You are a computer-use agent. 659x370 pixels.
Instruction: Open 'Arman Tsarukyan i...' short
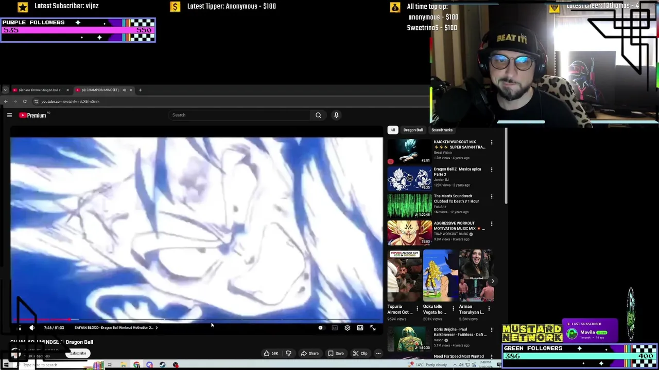pyautogui.click(x=476, y=275)
